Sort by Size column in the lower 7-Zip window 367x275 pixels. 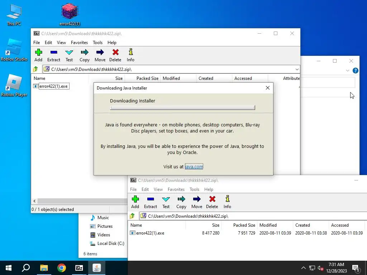tap(204, 225)
